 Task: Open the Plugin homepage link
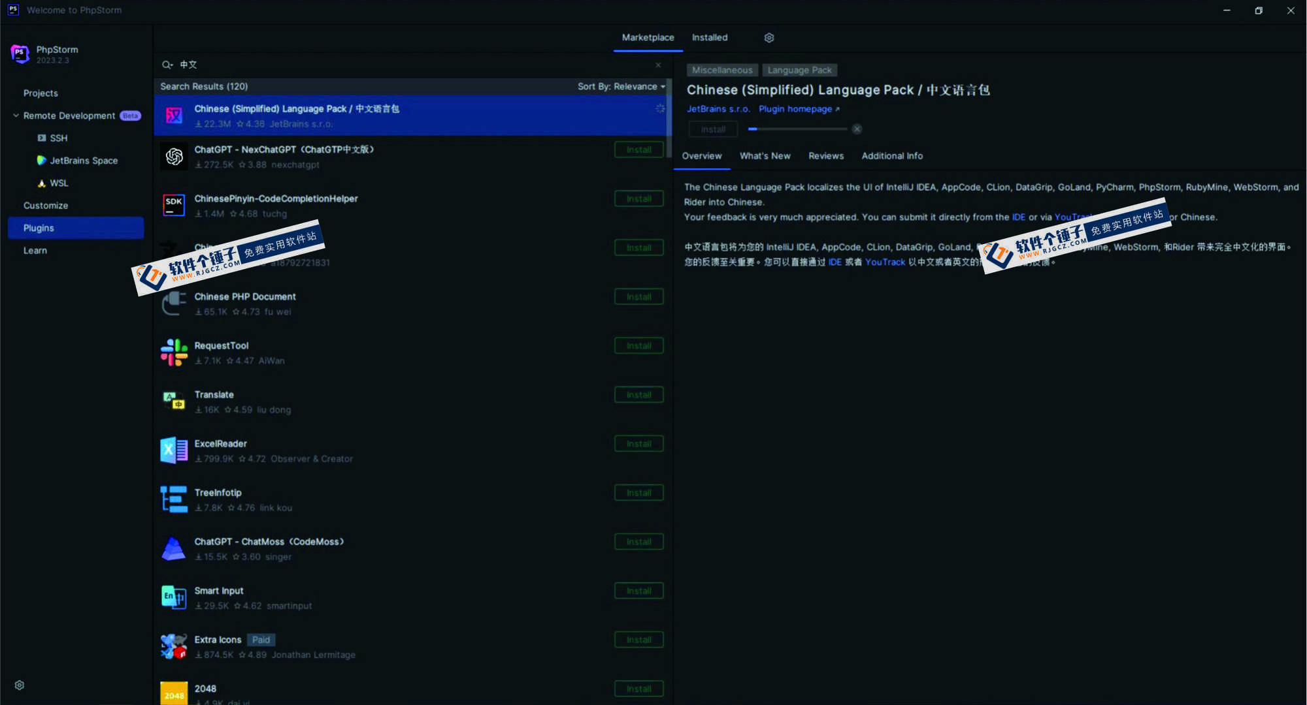coord(799,109)
